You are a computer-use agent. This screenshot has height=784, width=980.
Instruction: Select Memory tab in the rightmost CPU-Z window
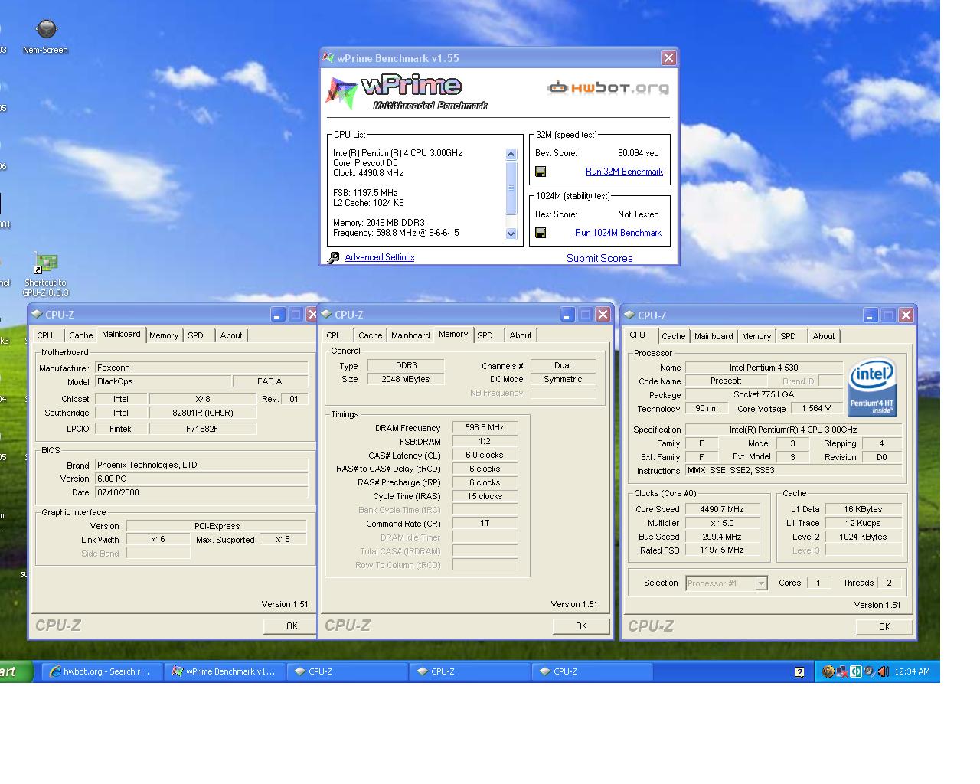coord(756,337)
